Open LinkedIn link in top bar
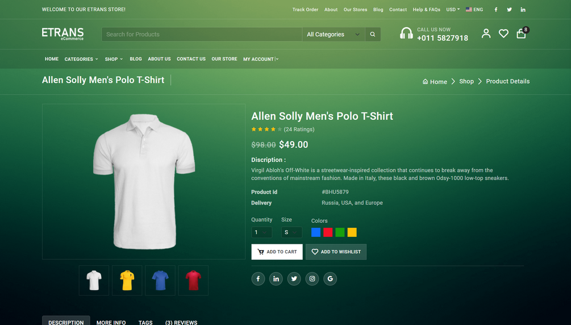Viewport: 571px width, 325px height. (x=523, y=10)
